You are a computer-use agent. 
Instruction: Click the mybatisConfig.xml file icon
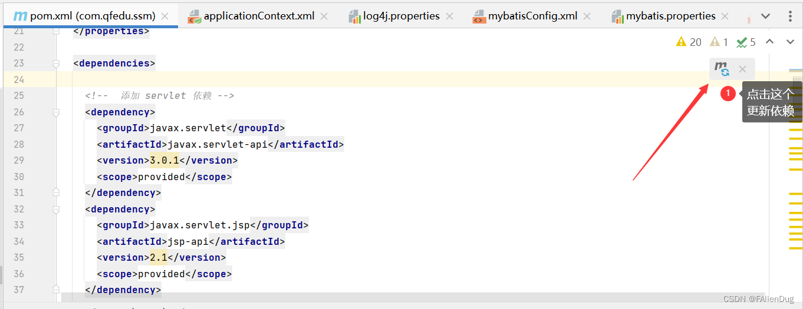(x=479, y=16)
